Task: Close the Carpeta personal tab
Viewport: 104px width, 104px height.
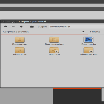Action: tap(83, 32)
